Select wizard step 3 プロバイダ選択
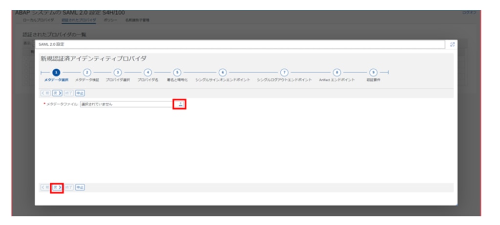 (118, 73)
